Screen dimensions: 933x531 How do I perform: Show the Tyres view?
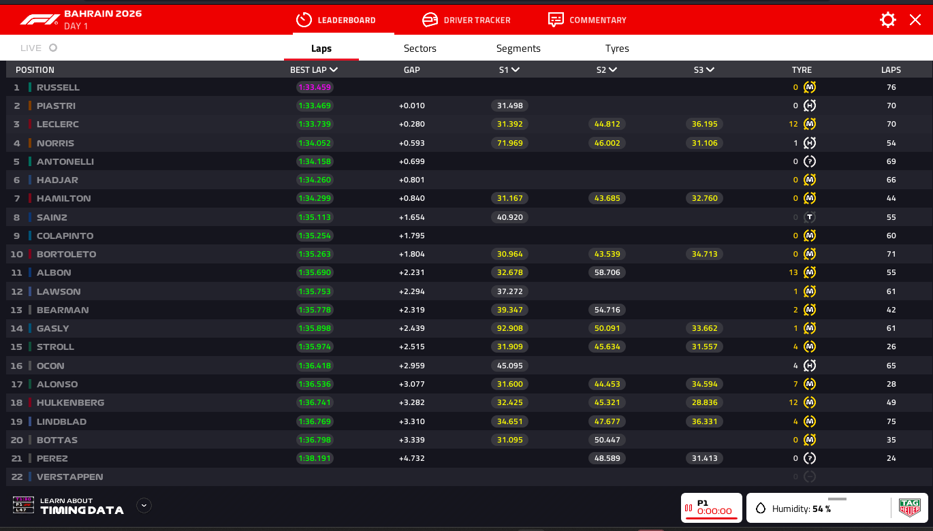(x=617, y=48)
